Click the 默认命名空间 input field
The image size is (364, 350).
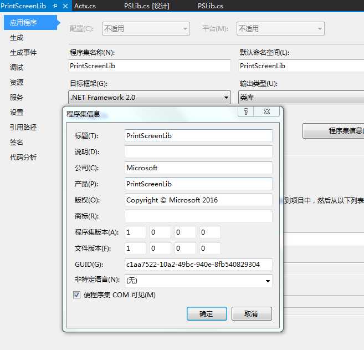click(x=301, y=66)
